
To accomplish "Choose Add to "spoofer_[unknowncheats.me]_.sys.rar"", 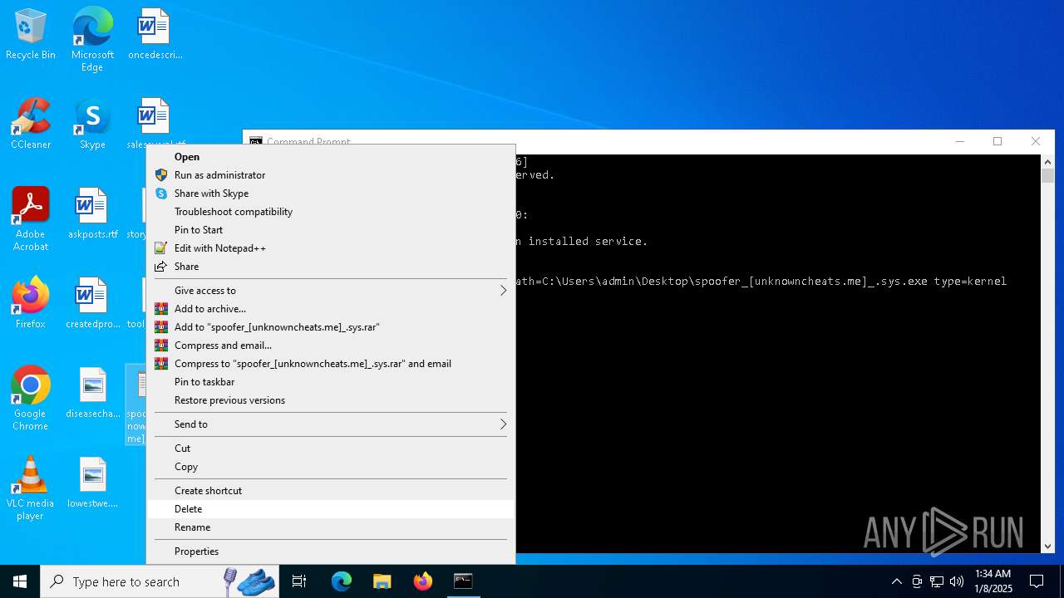I will pyautogui.click(x=330, y=327).
